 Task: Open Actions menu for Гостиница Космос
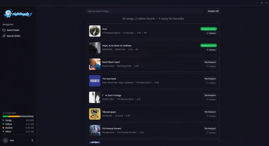coord(211,133)
